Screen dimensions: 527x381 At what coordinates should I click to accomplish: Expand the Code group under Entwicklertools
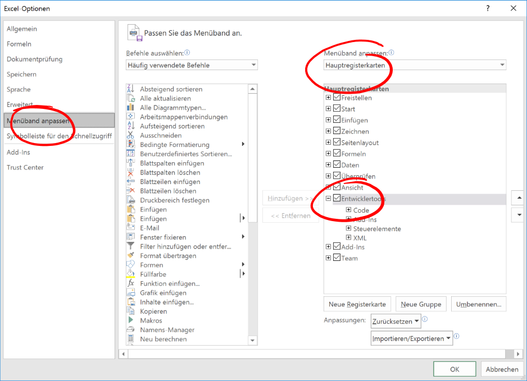[x=349, y=210]
